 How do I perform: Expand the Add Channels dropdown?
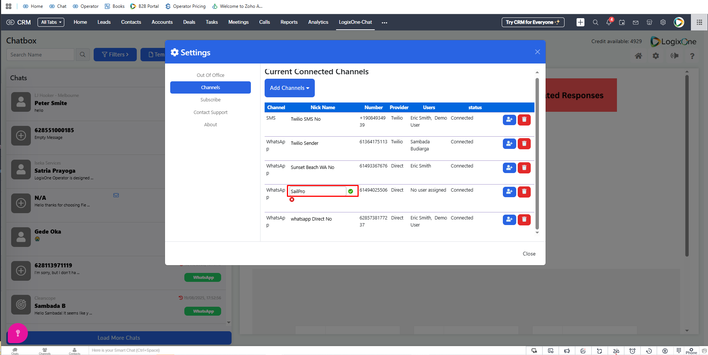tap(290, 88)
